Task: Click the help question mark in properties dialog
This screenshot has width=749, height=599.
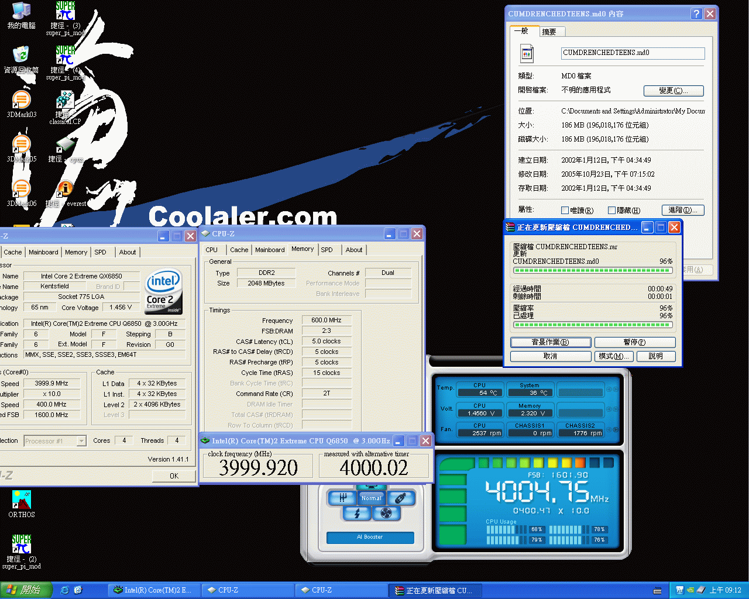Action: (696, 13)
